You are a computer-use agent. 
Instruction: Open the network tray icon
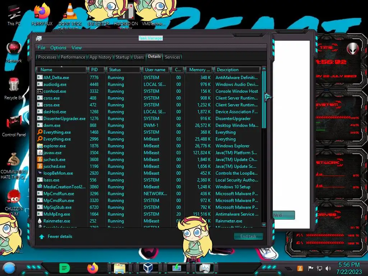[319, 268]
